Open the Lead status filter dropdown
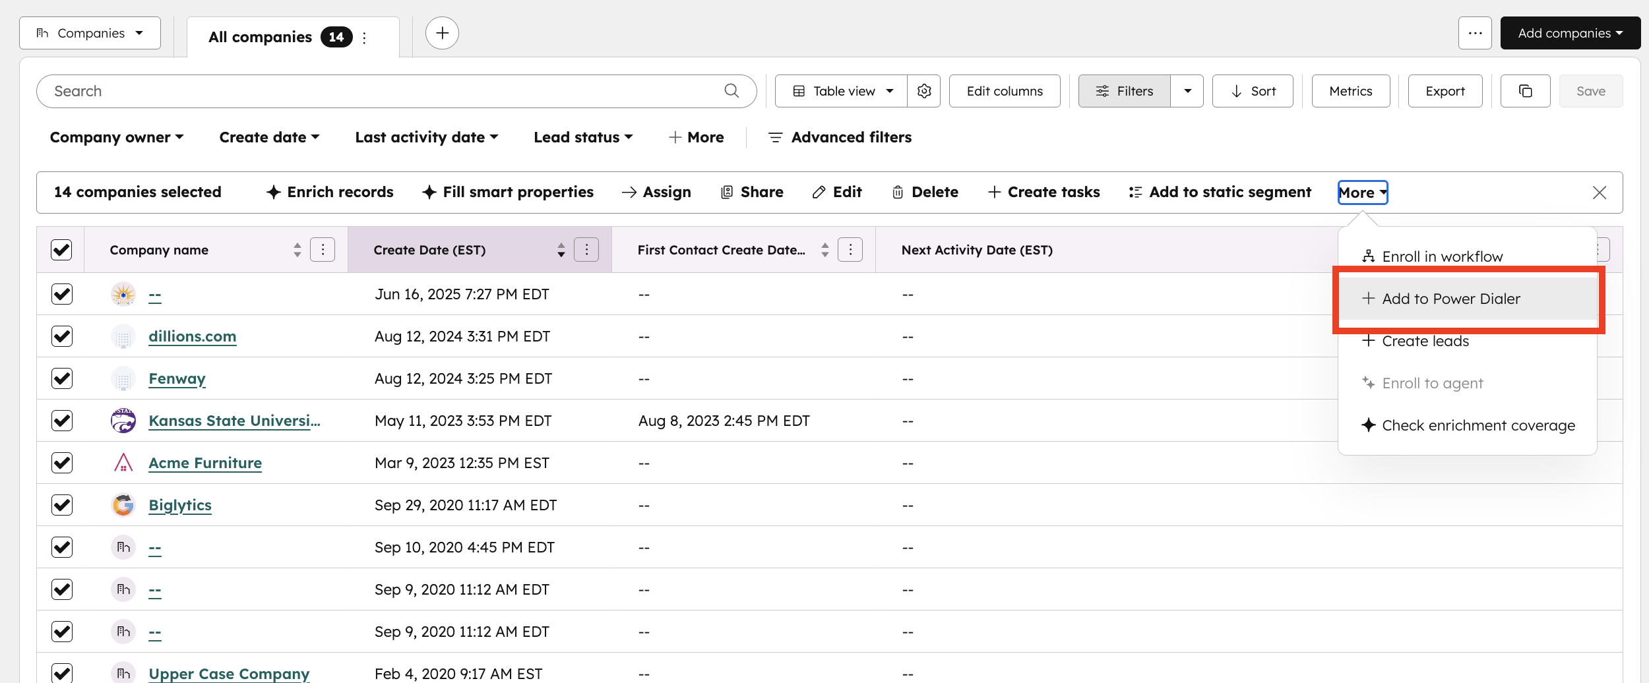 point(583,137)
